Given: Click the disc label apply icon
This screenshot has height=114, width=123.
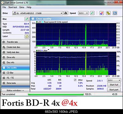Looking at the screenshot, I should (27, 36).
